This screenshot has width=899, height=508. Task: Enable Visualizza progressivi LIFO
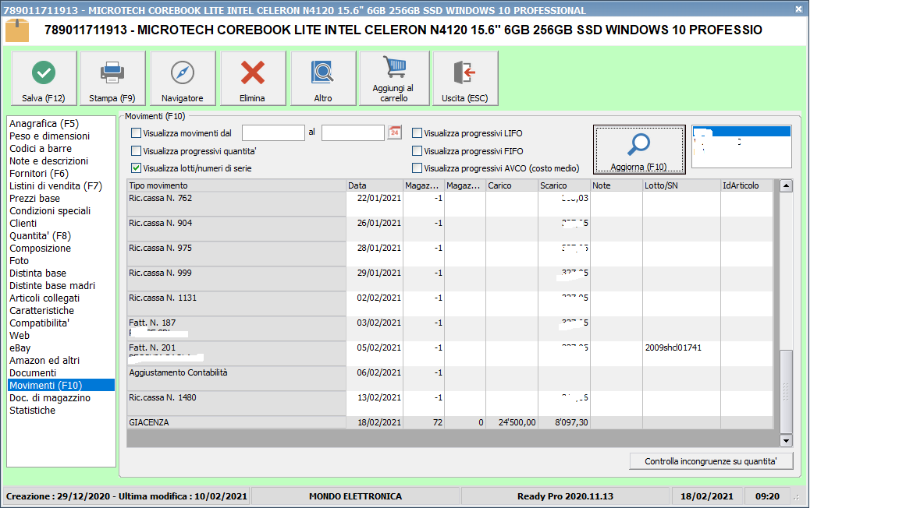(417, 133)
